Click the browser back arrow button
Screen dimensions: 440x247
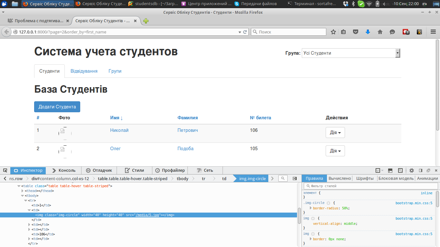point(6,32)
